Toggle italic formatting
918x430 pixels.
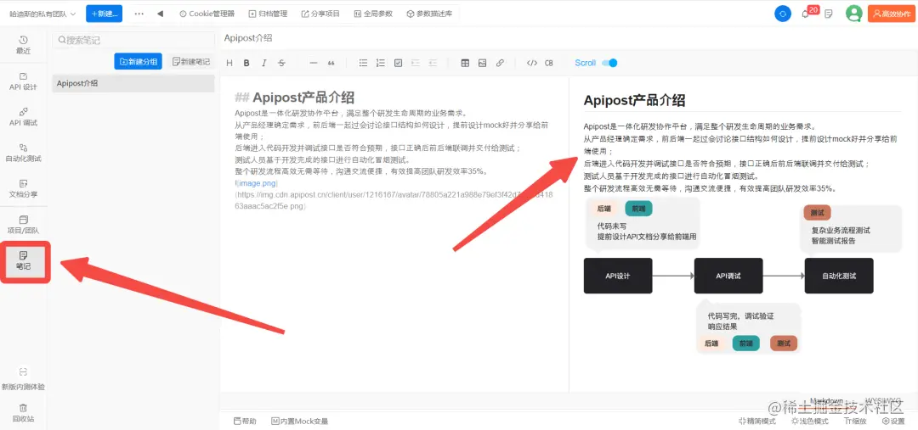pyautogui.click(x=264, y=63)
